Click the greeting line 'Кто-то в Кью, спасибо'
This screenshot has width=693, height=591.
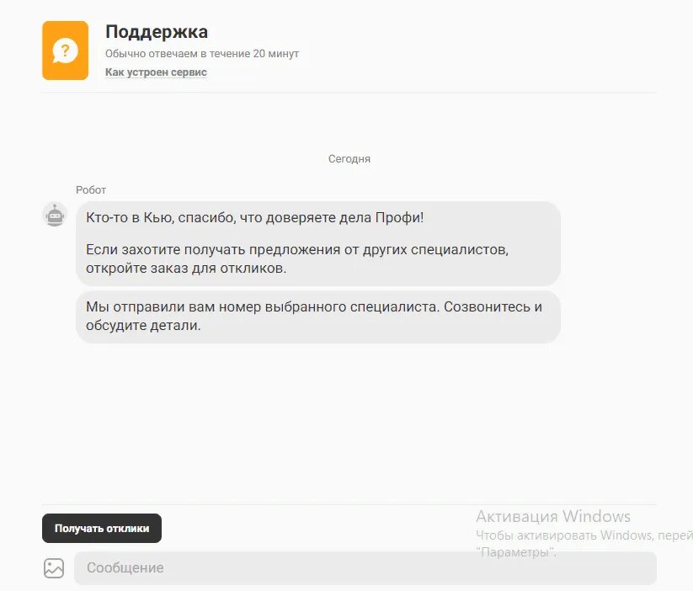(x=254, y=217)
